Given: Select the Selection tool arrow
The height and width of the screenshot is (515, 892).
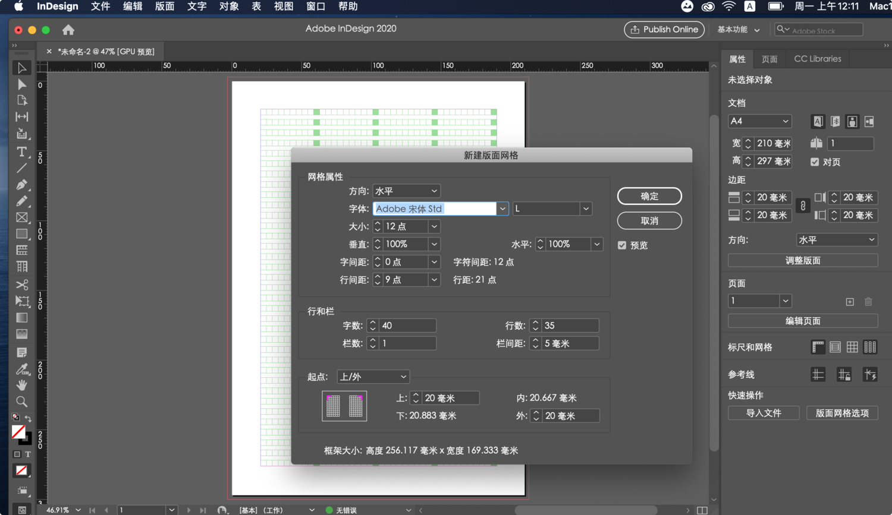Looking at the screenshot, I should [x=22, y=68].
